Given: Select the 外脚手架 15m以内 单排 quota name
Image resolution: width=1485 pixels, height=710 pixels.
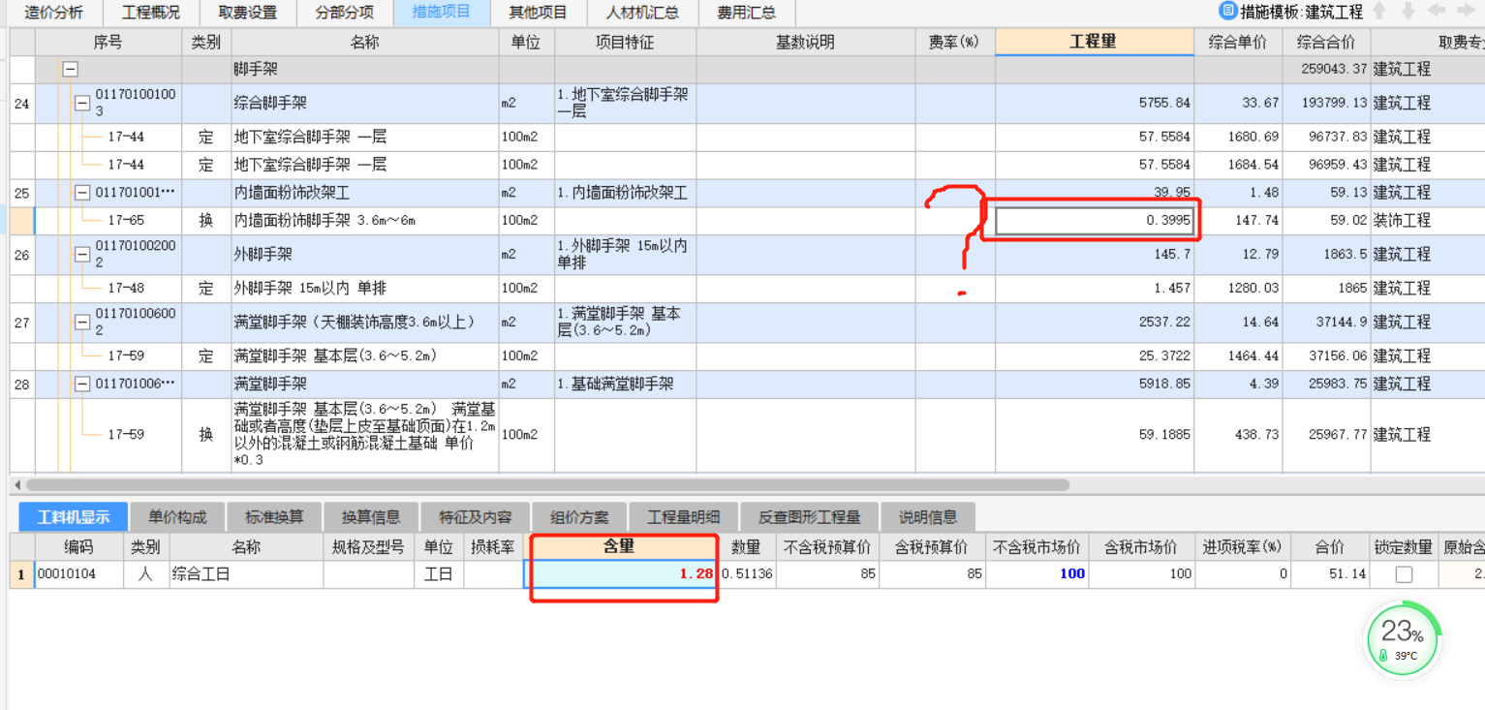Looking at the screenshot, I should point(366,289).
